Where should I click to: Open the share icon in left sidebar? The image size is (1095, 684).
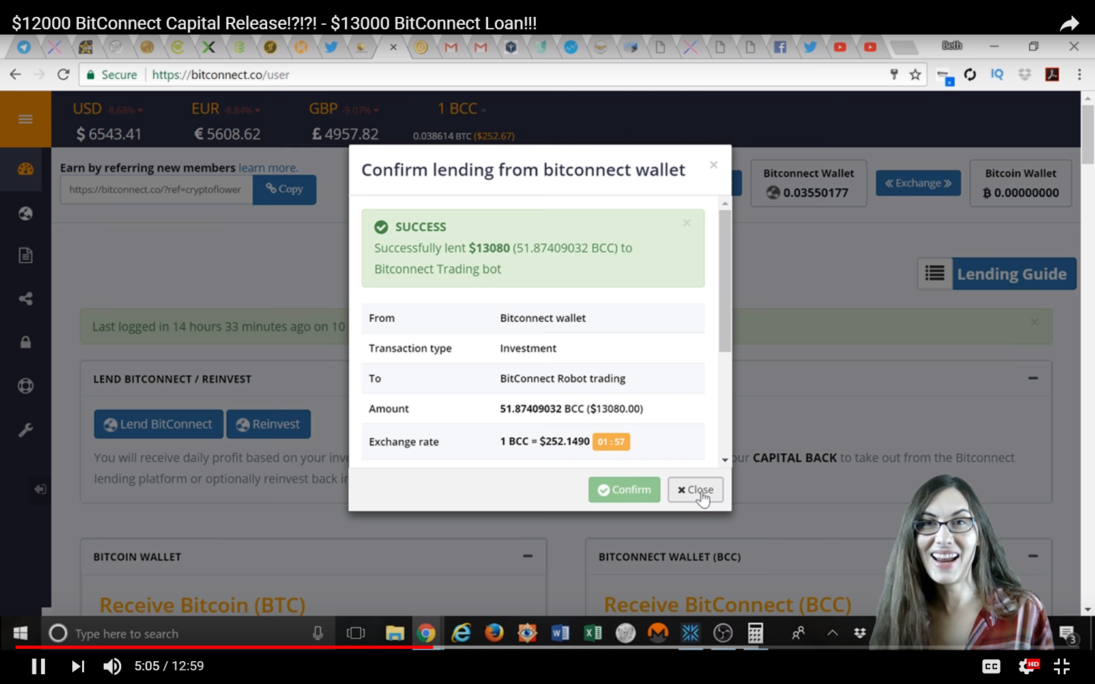(x=25, y=299)
